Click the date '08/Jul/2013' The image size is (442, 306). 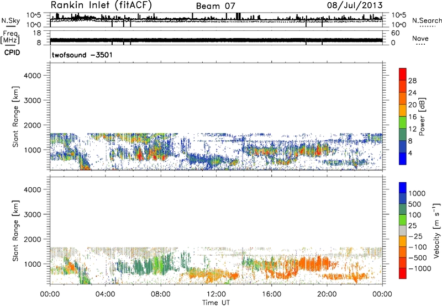pos(355,5)
